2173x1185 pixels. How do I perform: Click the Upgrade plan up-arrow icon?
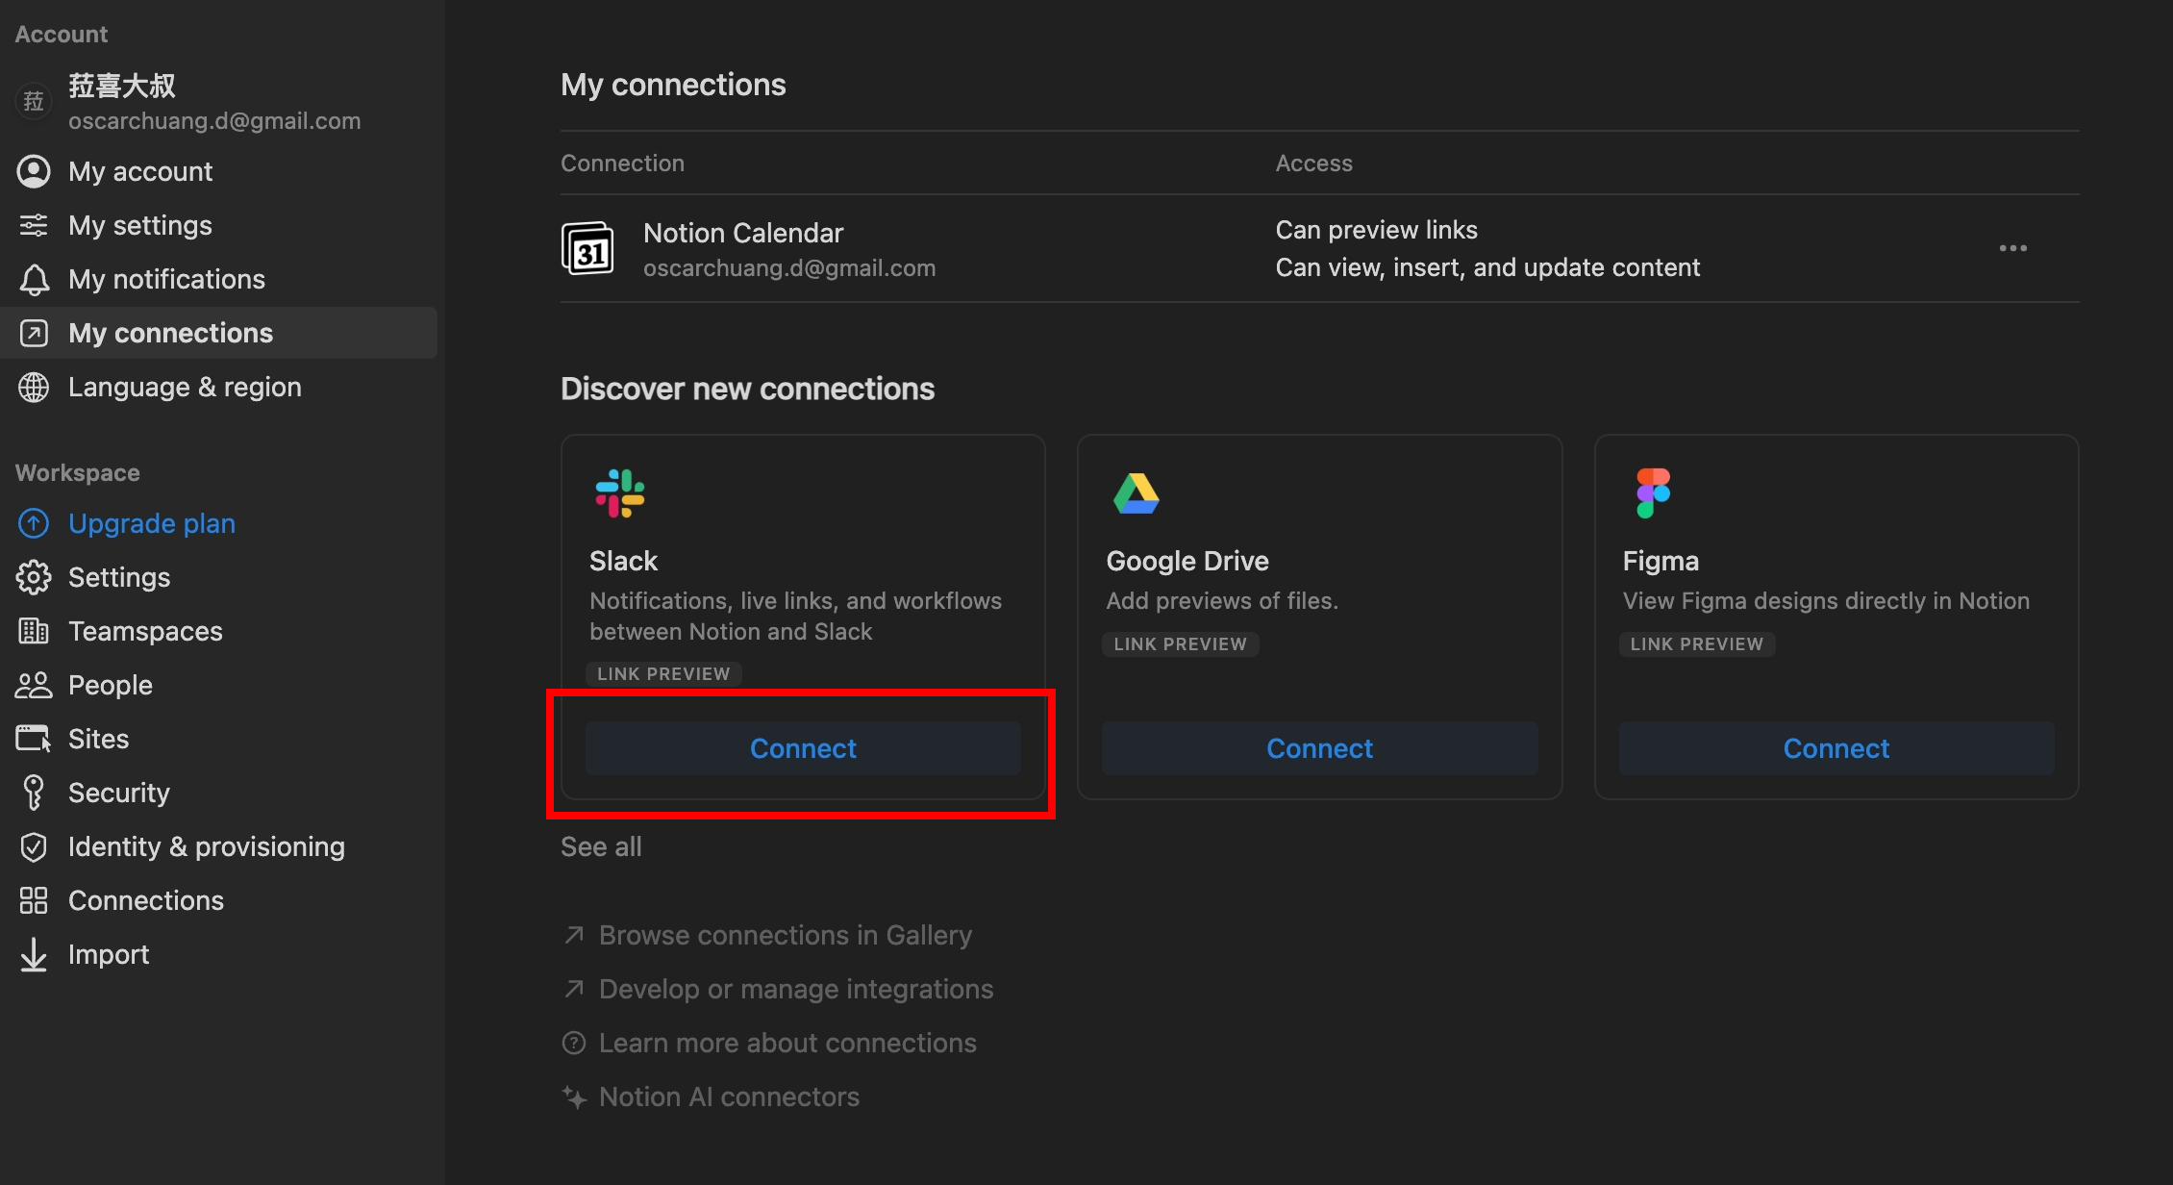34,523
